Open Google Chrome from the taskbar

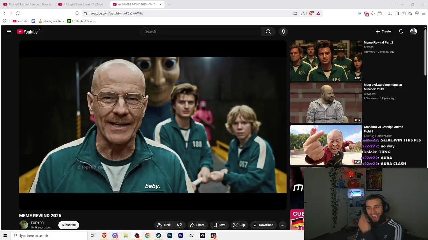click(x=147, y=236)
